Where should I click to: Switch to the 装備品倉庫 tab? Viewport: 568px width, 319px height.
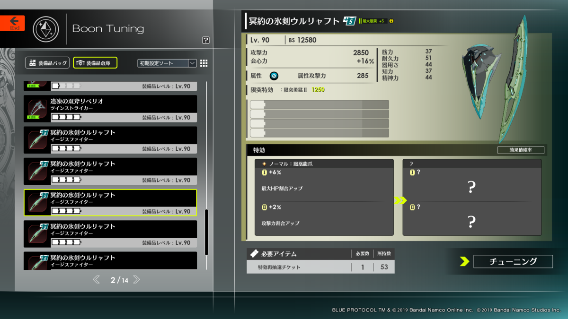click(x=95, y=63)
